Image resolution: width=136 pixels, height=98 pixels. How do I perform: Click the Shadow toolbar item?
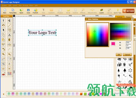pos(60,11)
